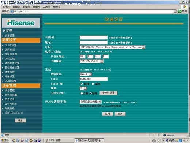The width and height of the screenshot is (190, 143).
Task: Open the Windows Start button (开始)
Action: click(x=5, y=140)
